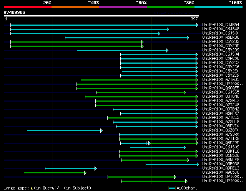This screenshot has width=246, height=191.
Task: Open hit UniRef100_Q652R5
Action: click(x=221, y=143)
